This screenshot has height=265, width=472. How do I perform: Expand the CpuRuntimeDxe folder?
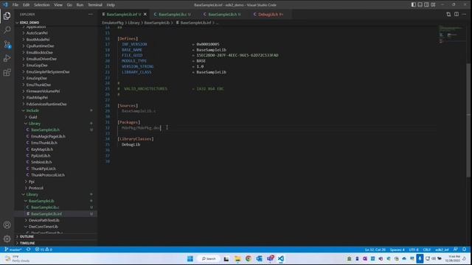(40, 46)
